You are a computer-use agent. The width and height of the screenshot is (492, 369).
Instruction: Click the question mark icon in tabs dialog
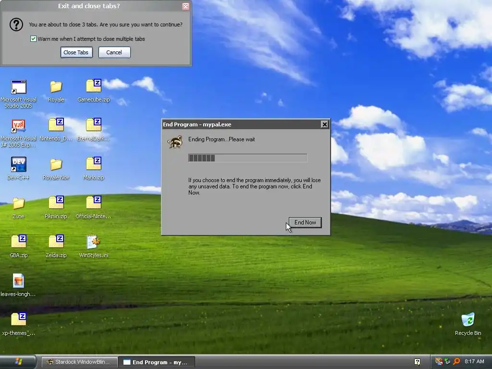pos(16,25)
